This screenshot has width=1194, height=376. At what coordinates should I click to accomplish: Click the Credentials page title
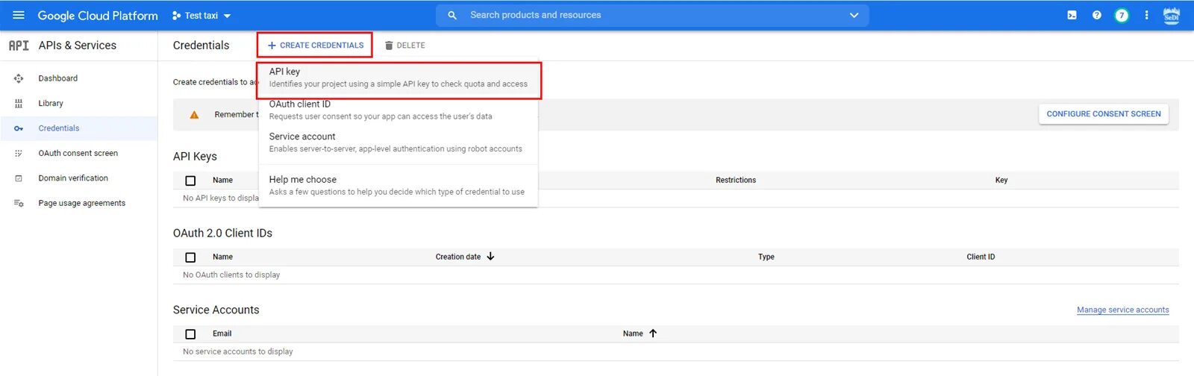pyautogui.click(x=201, y=46)
